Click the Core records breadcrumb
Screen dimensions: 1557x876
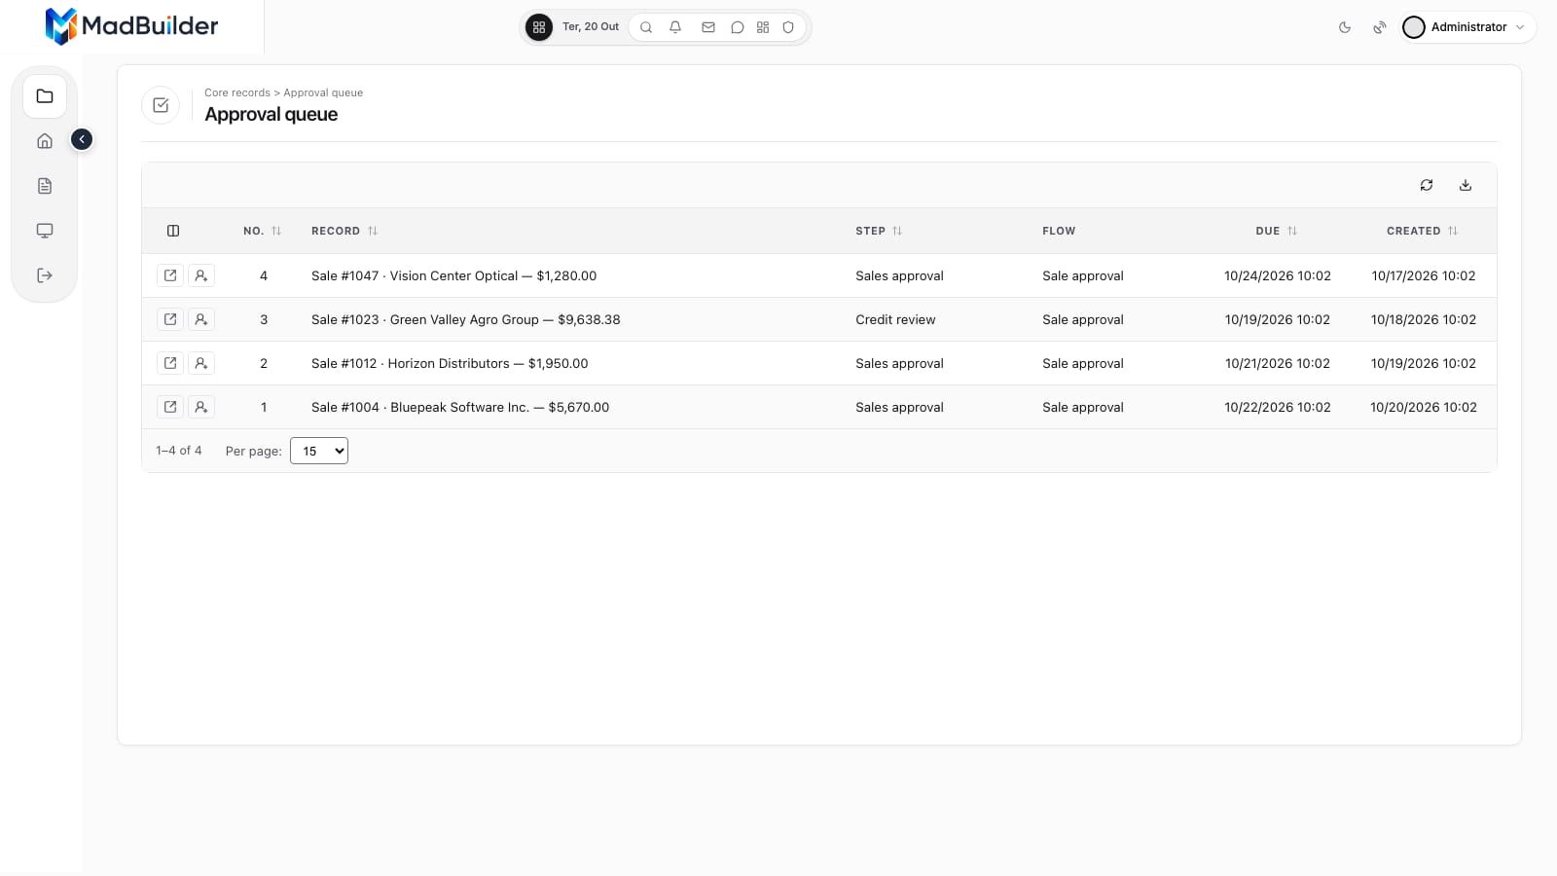tap(237, 92)
